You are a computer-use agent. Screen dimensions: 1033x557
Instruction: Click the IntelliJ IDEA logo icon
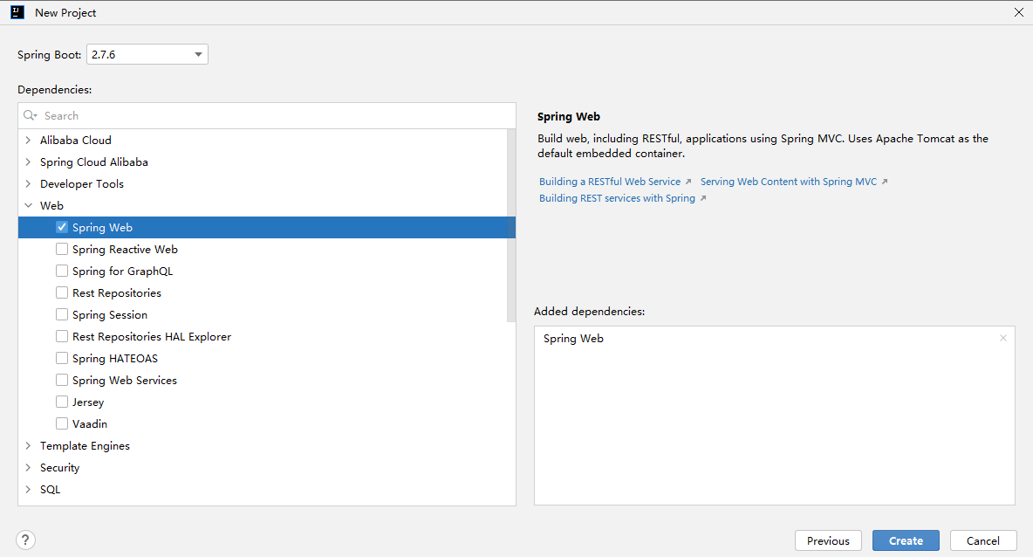[x=17, y=12]
